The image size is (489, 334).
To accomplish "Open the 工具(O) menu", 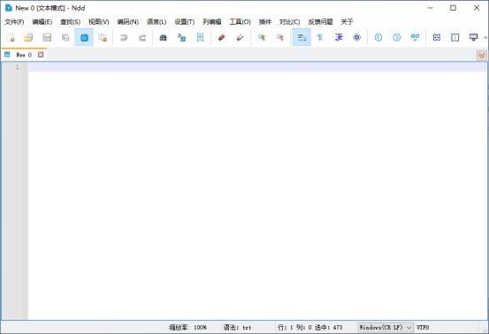I will pyautogui.click(x=240, y=22).
